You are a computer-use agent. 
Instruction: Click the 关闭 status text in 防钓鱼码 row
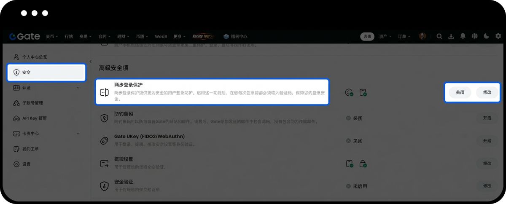[358, 118]
